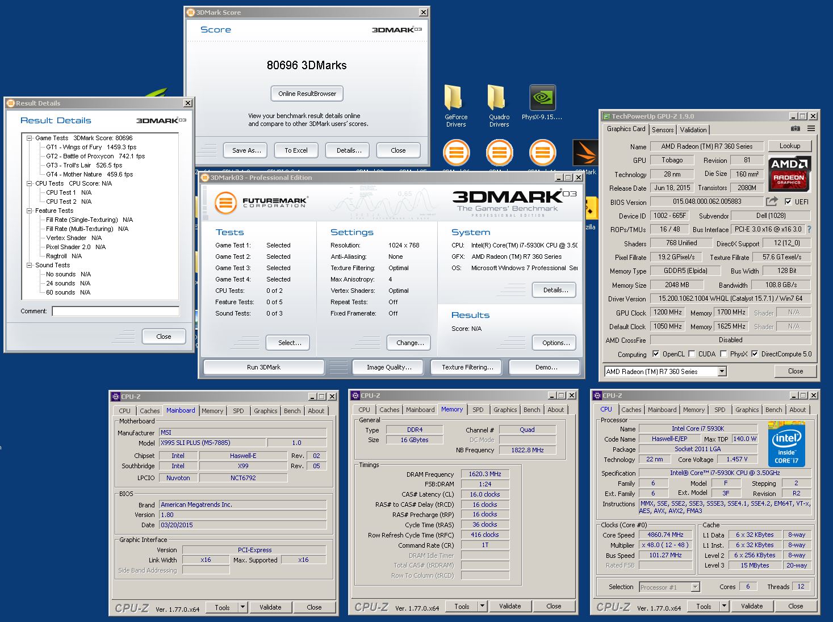Screen dimensions: 833x622
Task: Click the To Excel button
Action: [x=296, y=150]
